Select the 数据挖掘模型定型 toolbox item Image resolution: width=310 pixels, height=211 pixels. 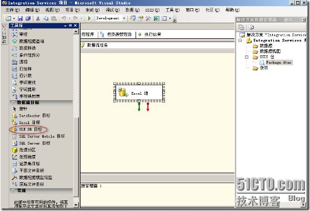[x=32, y=177]
